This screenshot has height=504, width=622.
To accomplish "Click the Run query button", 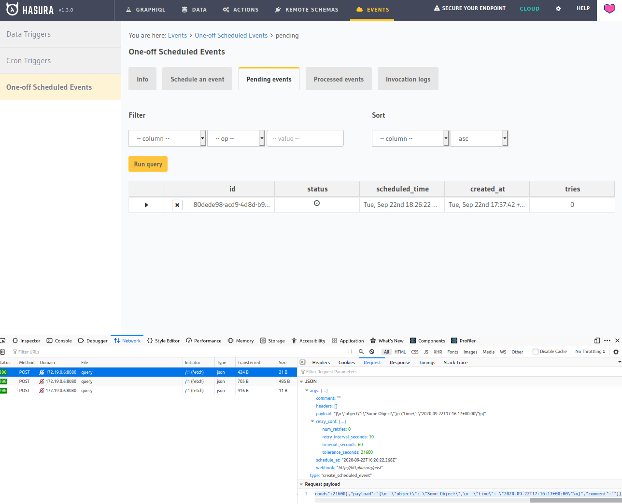I will pyautogui.click(x=148, y=163).
